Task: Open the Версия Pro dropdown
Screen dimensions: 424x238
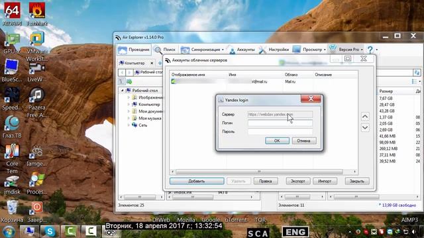Action: [346, 50]
